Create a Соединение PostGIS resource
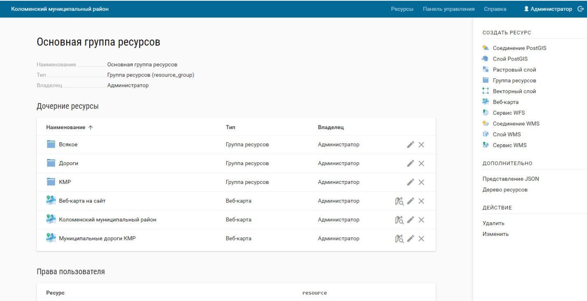 (519, 48)
